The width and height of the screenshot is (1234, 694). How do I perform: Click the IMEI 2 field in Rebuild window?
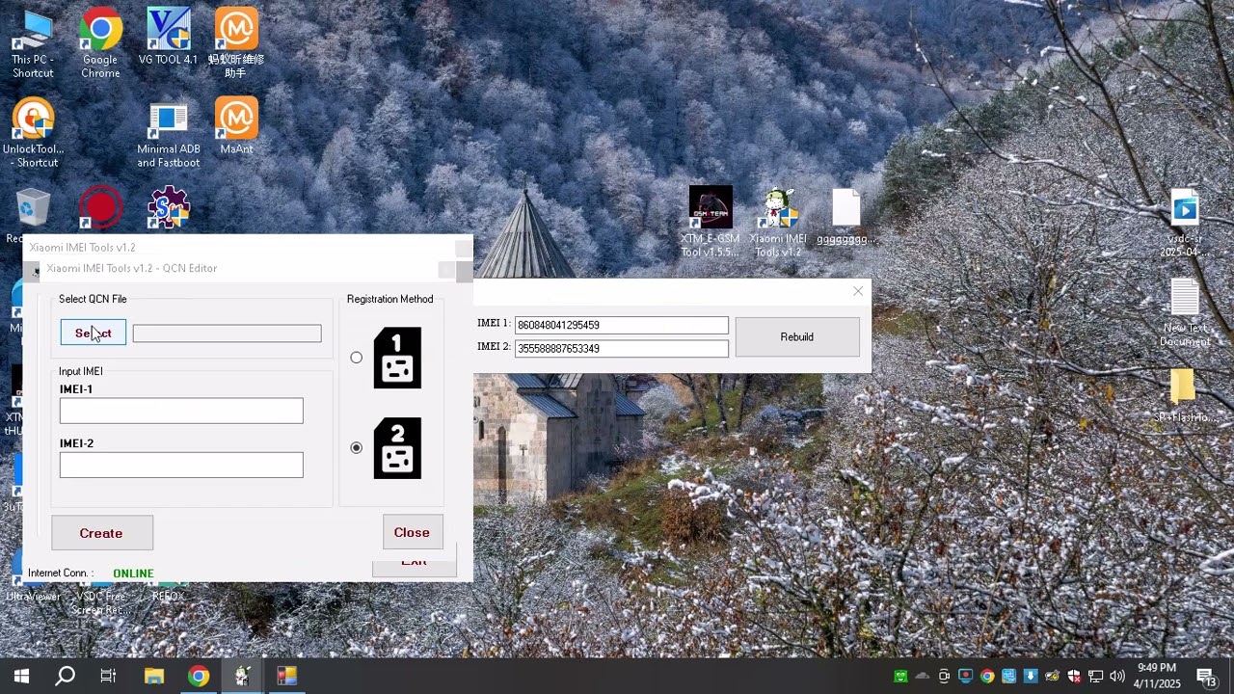(x=622, y=348)
